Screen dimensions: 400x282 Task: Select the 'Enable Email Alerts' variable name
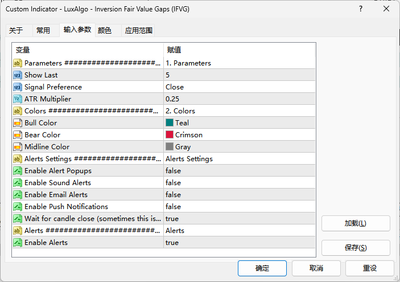56,195
